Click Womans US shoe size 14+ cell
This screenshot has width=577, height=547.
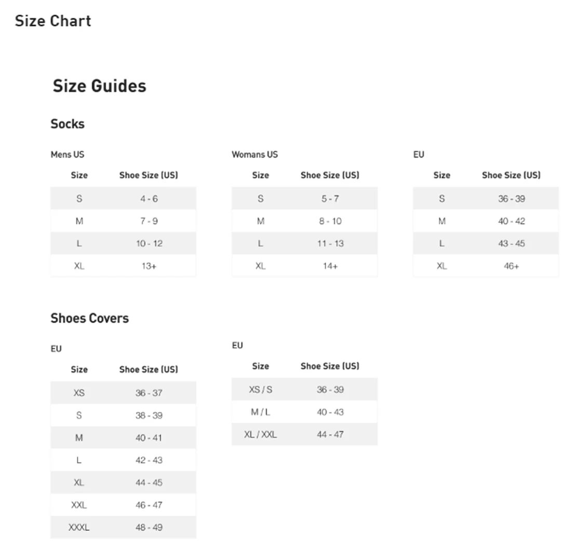[330, 266]
